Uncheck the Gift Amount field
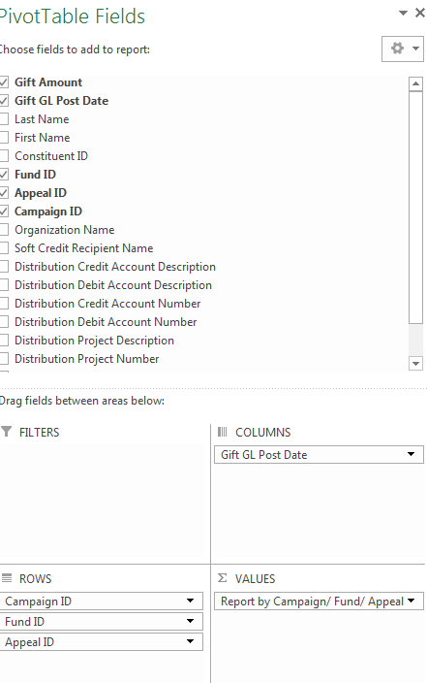The height and width of the screenshot is (683, 427). pos(4,81)
